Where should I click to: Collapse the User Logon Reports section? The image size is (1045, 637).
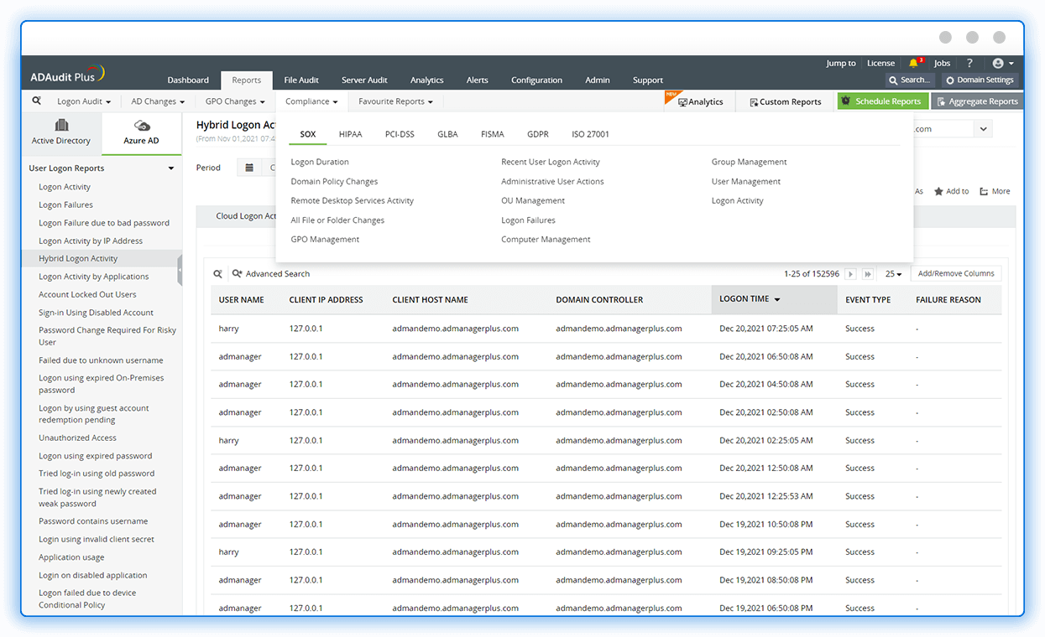(x=170, y=168)
